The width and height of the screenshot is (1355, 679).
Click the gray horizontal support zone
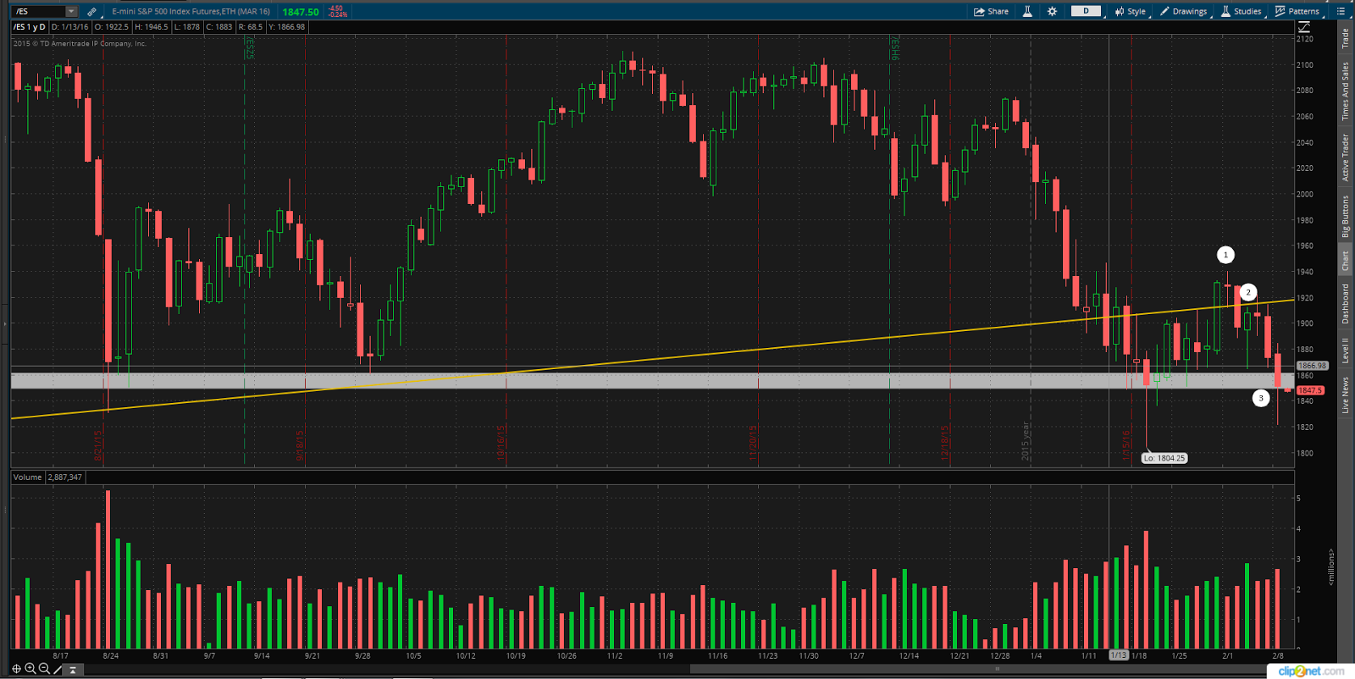tap(652, 381)
